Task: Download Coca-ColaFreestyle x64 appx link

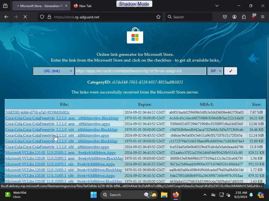Action: (x=57, y=135)
